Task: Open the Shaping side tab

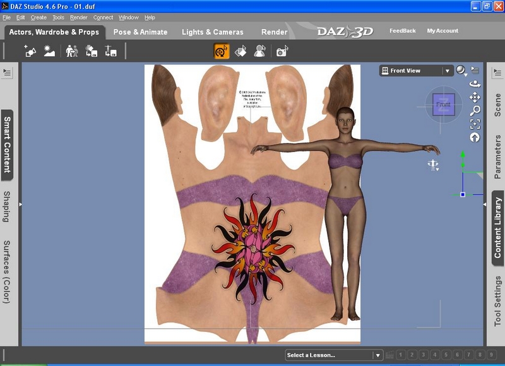Action: pos(7,206)
